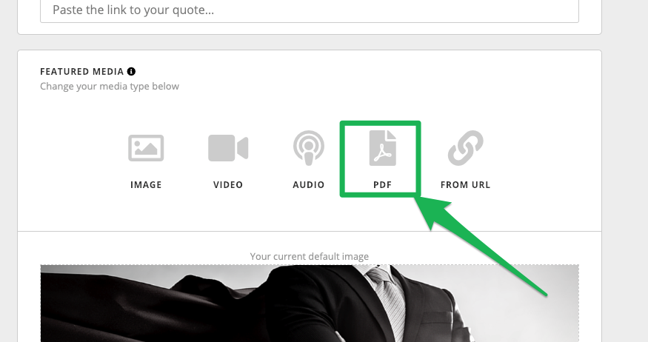Click the FROM URL label text
The width and height of the screenshot is (648, 342).
(465, 184)
